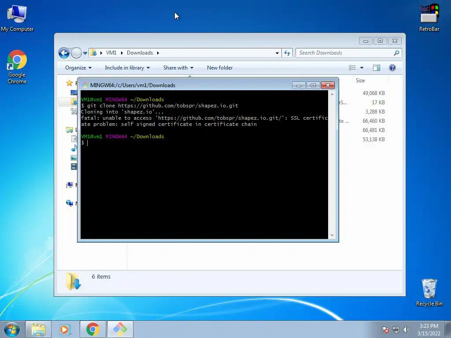Open the Recycle Bin on the desktop
This screenshot has height=338, width=451.
point(429,292)
